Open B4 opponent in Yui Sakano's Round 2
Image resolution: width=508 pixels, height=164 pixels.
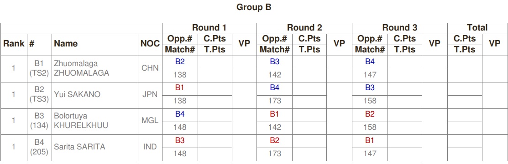click(274, 88)
